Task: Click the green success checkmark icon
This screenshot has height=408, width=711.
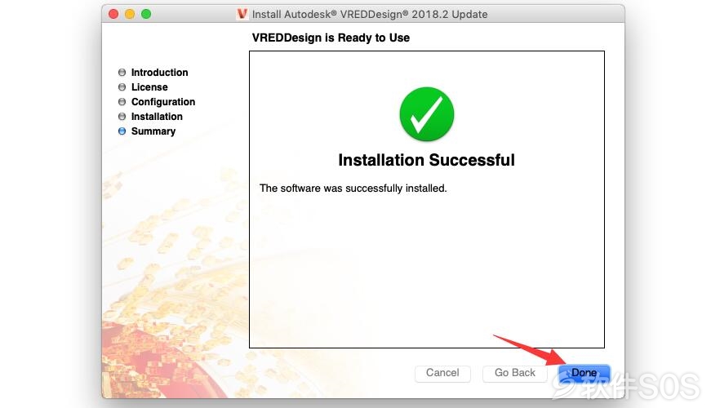Action: 427,114
